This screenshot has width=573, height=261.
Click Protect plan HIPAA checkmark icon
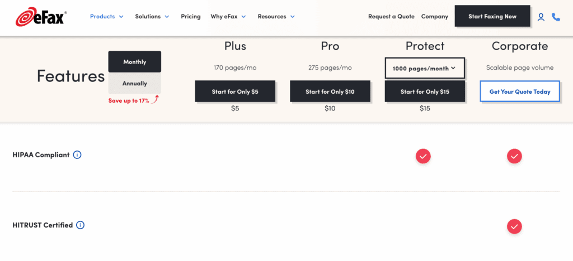pos(423,156)
